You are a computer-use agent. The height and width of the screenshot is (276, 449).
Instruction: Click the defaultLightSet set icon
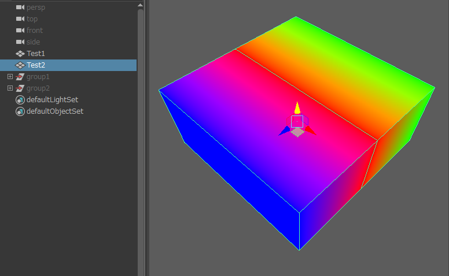[x=20, y=100]
